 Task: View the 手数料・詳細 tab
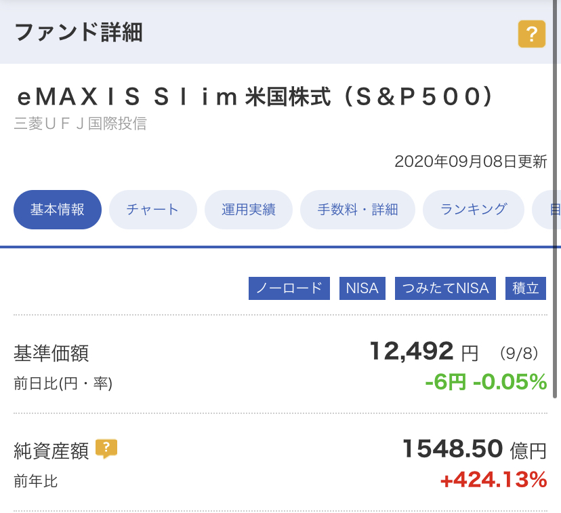358,210
